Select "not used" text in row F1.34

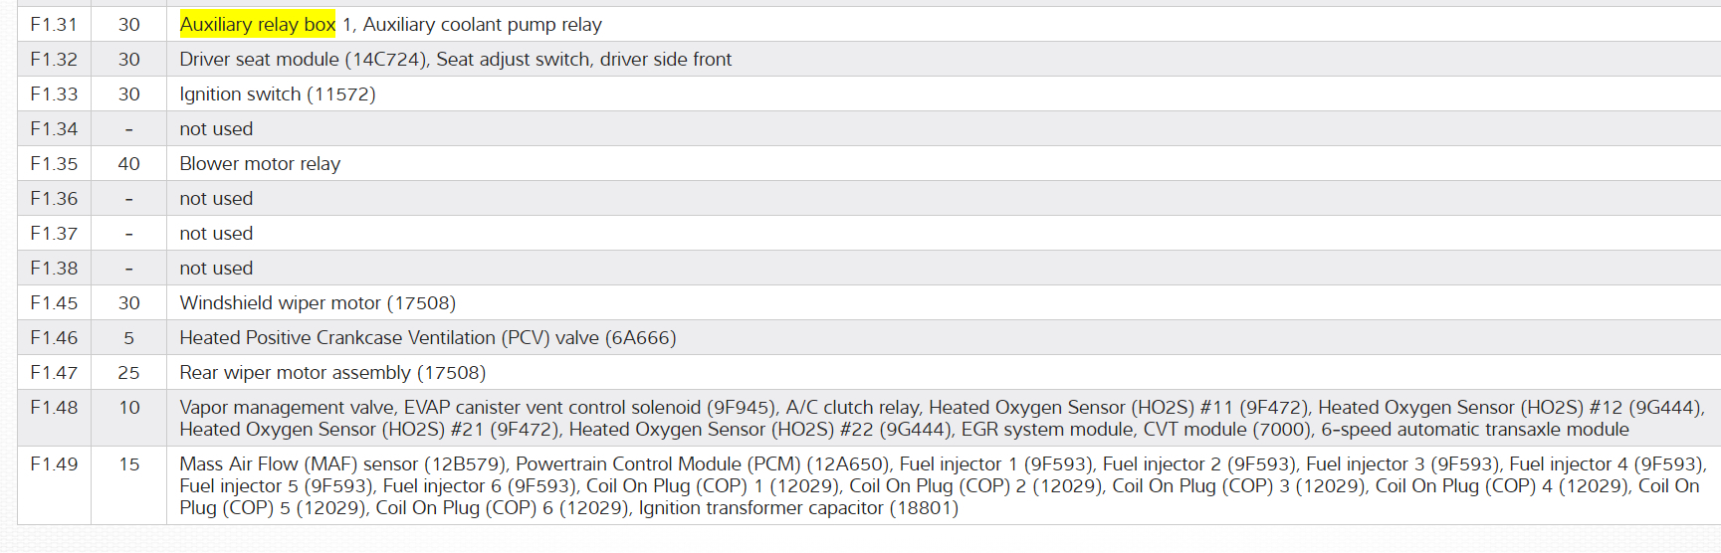tap(216, 129)
